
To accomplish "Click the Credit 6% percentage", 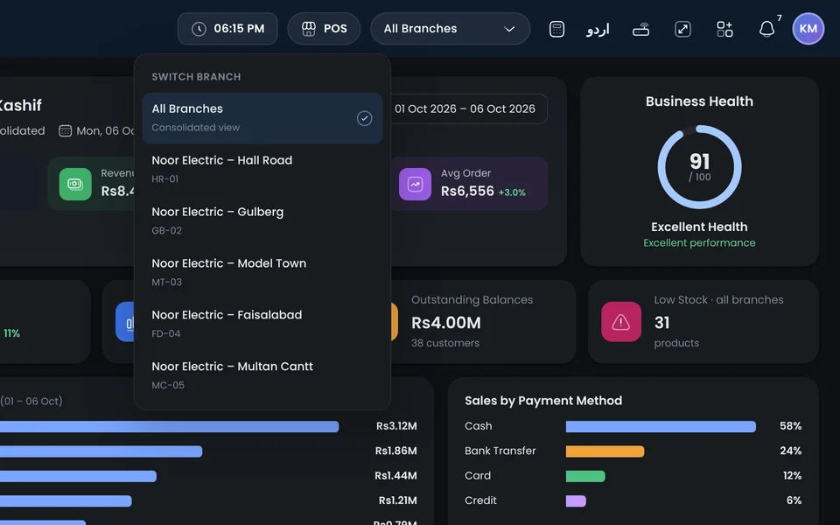I will [x=794, y=500].
